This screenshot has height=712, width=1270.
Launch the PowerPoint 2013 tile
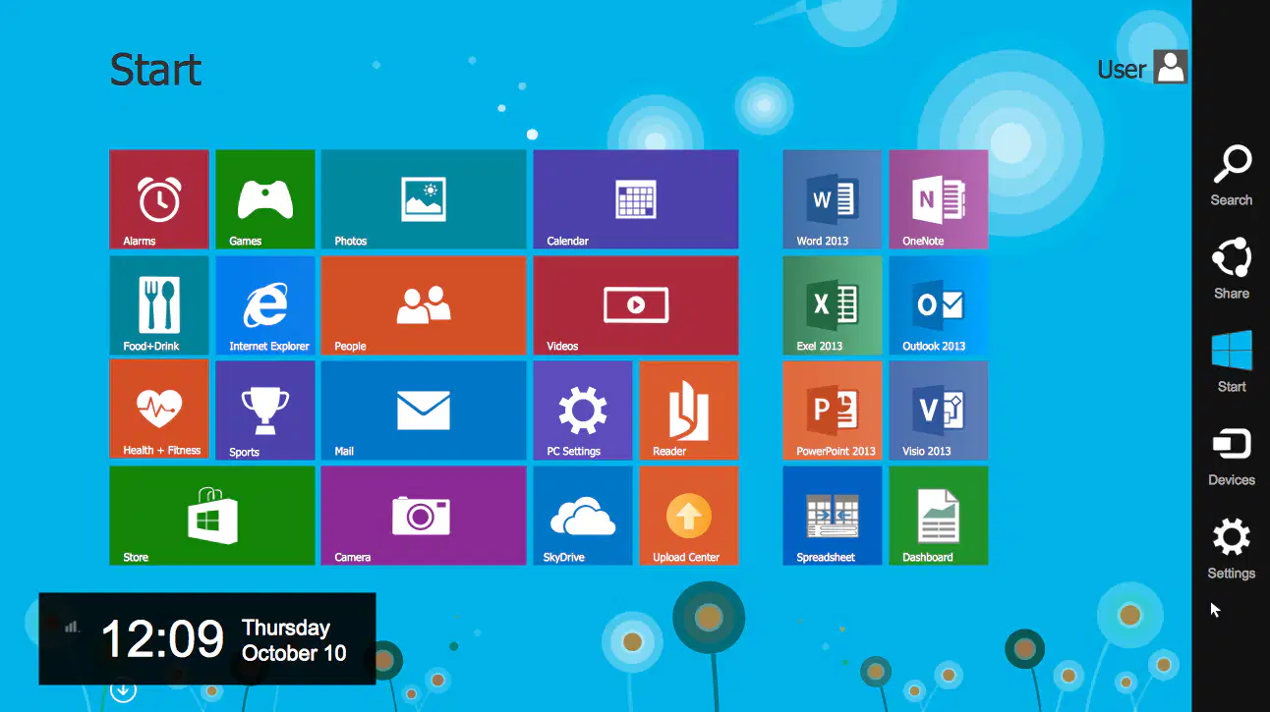[833, 410]
